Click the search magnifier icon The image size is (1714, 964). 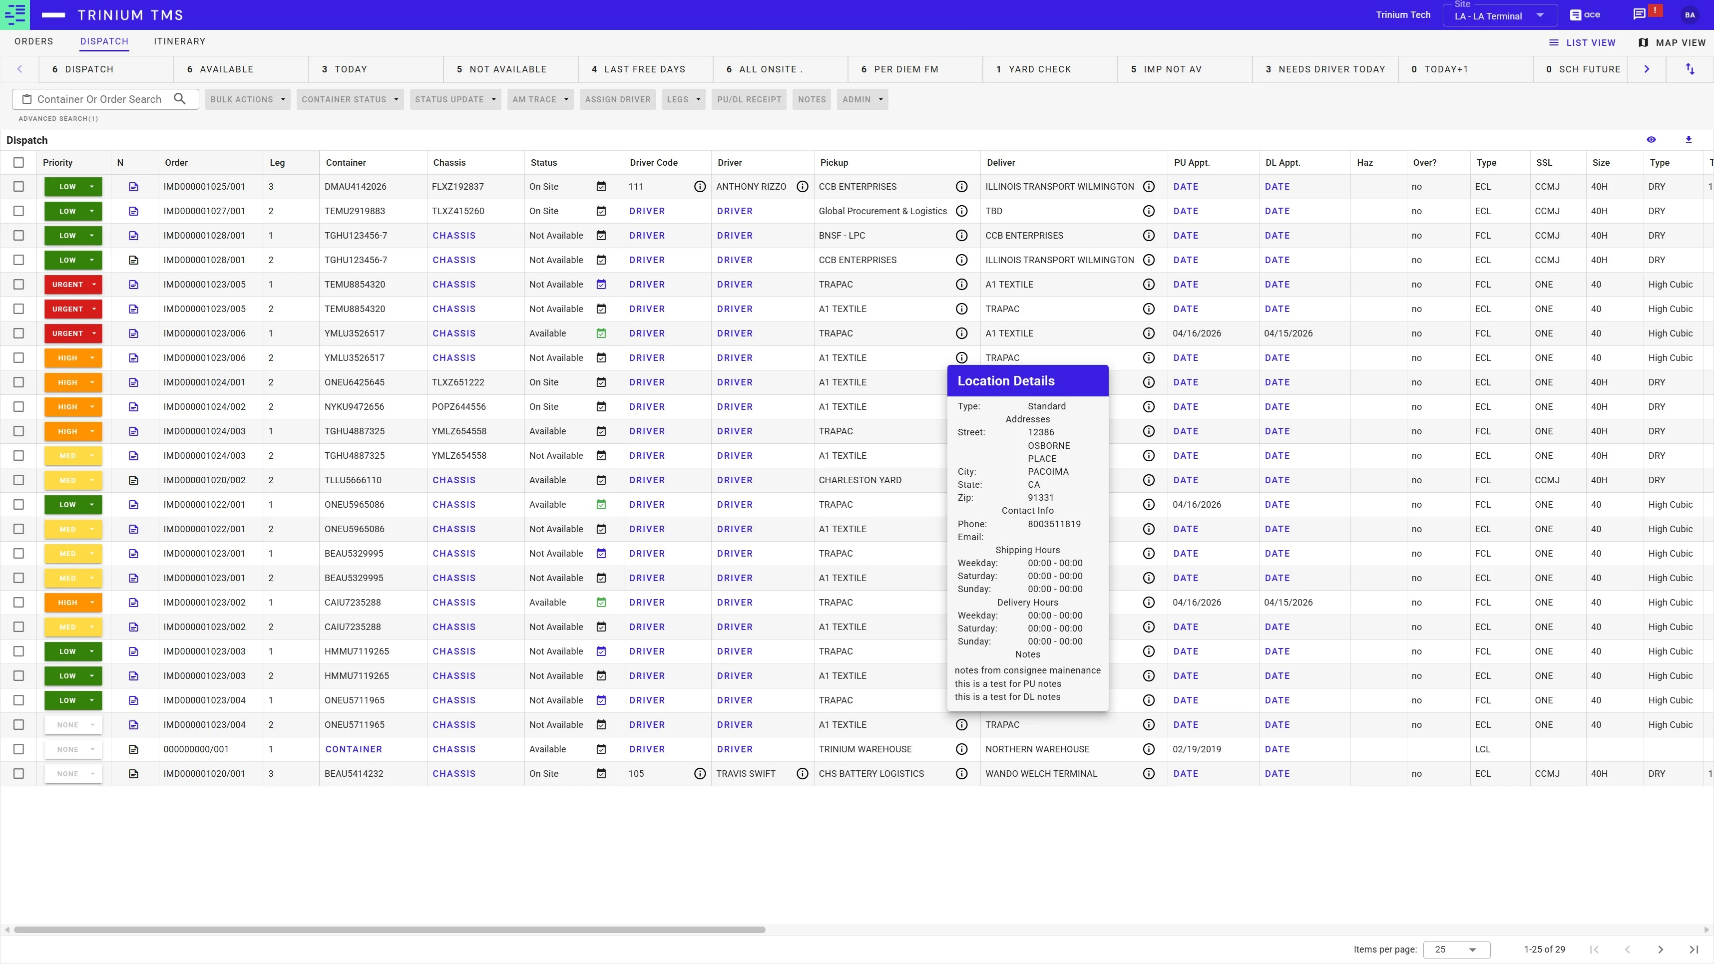pos(180,98)
